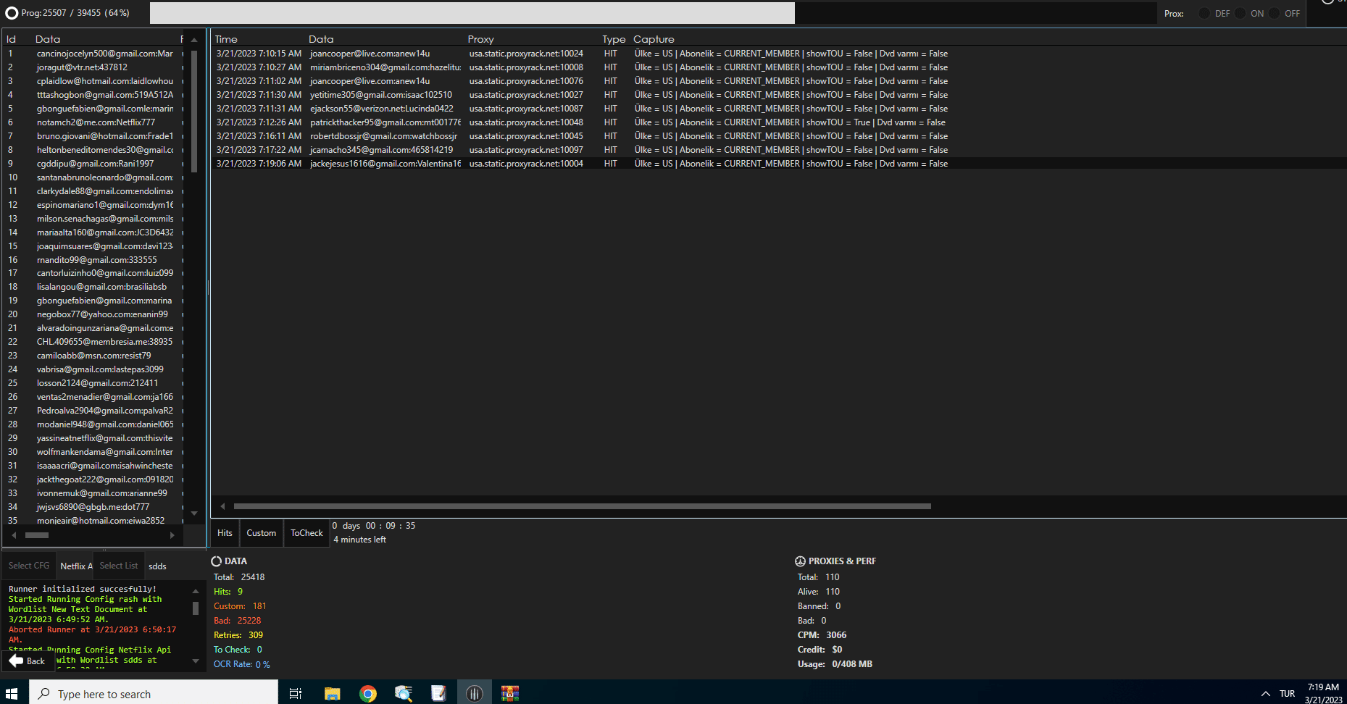Screen dimensions: 1347x704
Task: Open File Explorer from the taskbar
Action: click(x=333, y=694)
